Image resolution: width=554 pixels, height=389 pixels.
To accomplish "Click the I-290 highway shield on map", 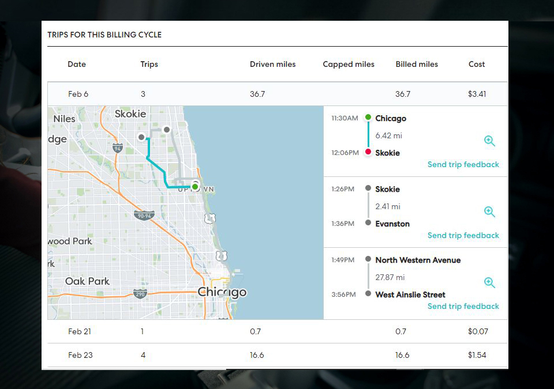I will click(x=140, y=294).
